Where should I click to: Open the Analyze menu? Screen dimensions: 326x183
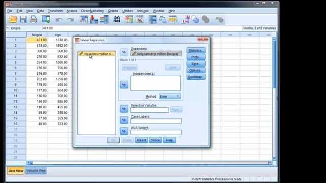(72, 11)
